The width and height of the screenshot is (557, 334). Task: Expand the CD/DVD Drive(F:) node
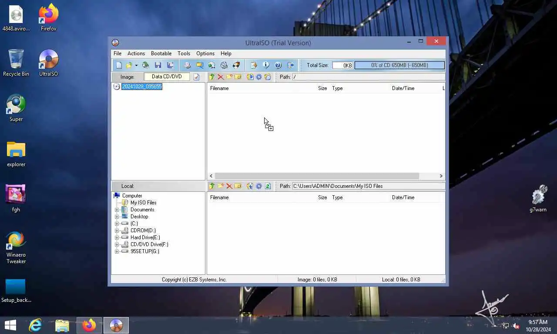click(117, 244)
